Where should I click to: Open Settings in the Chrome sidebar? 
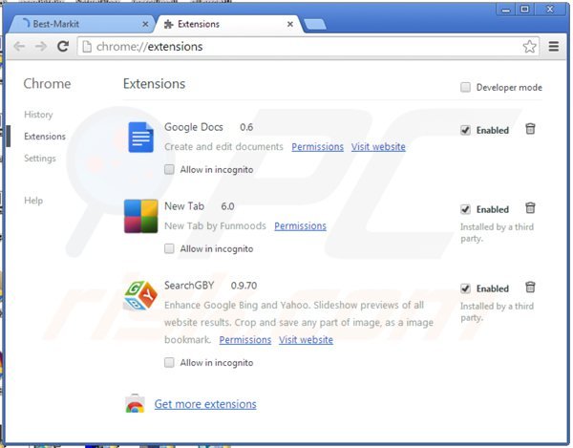pos(40,159)
